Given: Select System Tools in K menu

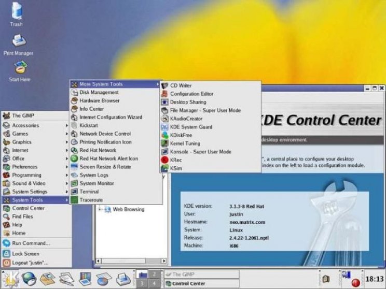Looking at the screenshot, I should [36, 200].
